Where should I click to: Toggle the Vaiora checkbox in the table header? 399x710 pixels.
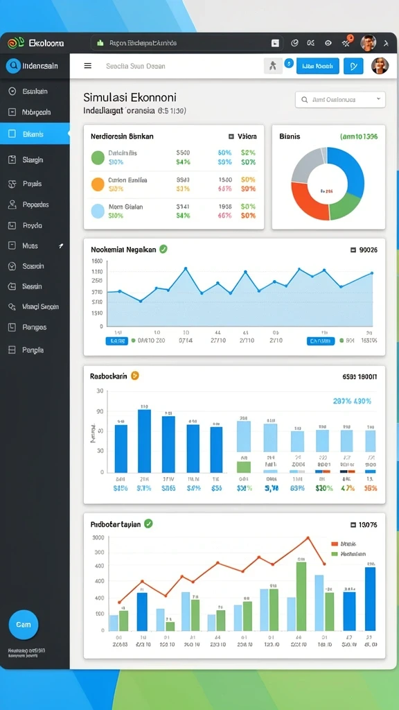click(x=231, y=136)
